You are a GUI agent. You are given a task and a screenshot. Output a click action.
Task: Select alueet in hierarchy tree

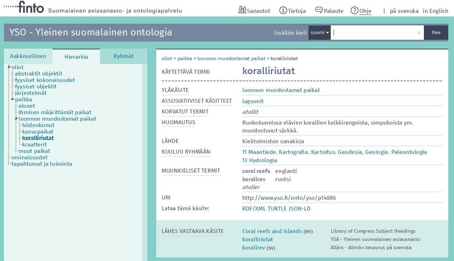click(x=27, y=106)
